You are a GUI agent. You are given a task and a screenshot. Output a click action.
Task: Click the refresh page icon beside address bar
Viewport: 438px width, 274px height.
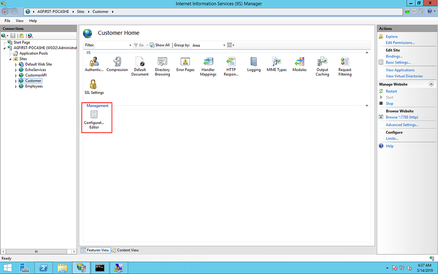[x=407, y=12]
